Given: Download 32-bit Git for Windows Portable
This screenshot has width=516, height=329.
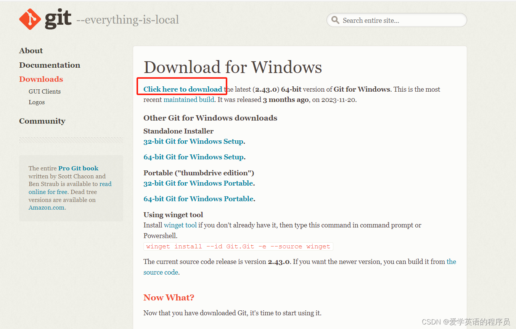Looking at the screenshot, I should [198, 183].
